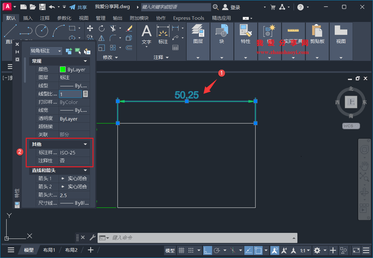The height and width of the screenshot is (258, 373).
Task: Collapse the 其他 section
Action: pos(85,144)
